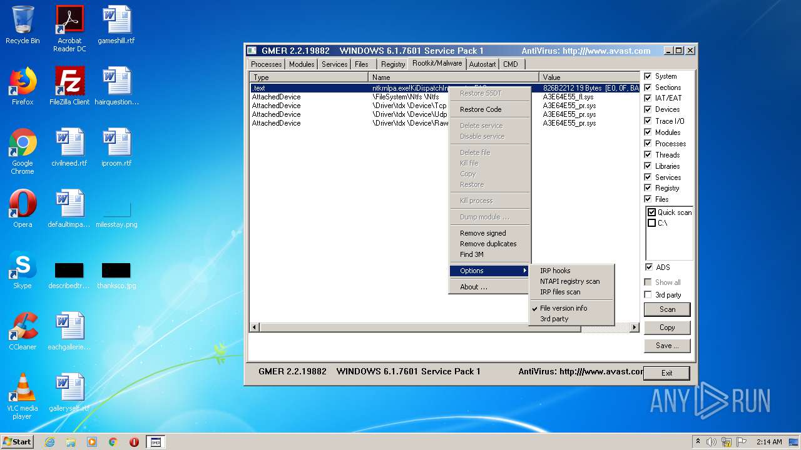
Task: Toggle the Devices checkbox
Action: click(648, 109)
